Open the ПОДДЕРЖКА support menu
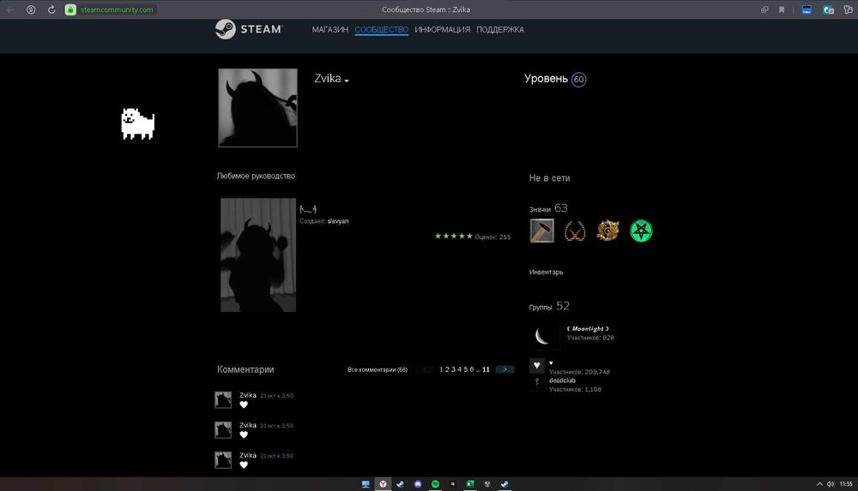The height and width of the screenshot is (491, 858). (500, 29)
